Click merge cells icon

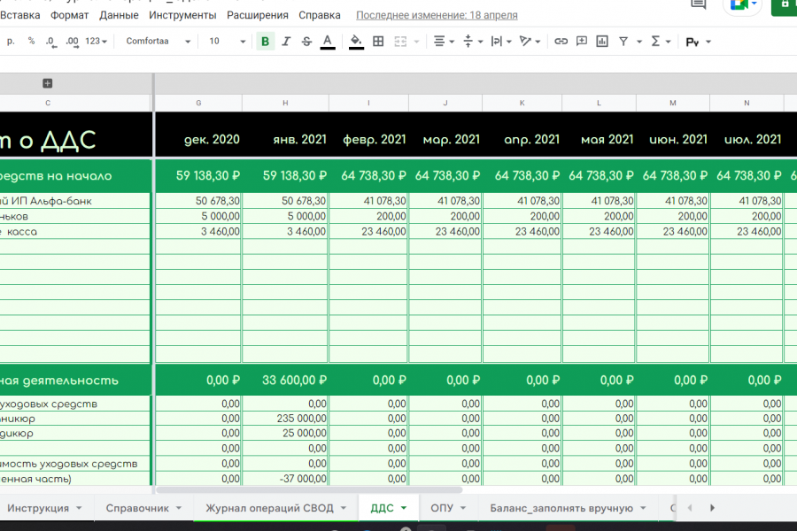400,42
